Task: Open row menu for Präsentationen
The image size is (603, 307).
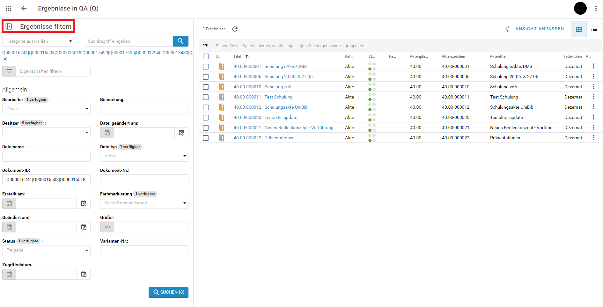Action: coord(593,138)
